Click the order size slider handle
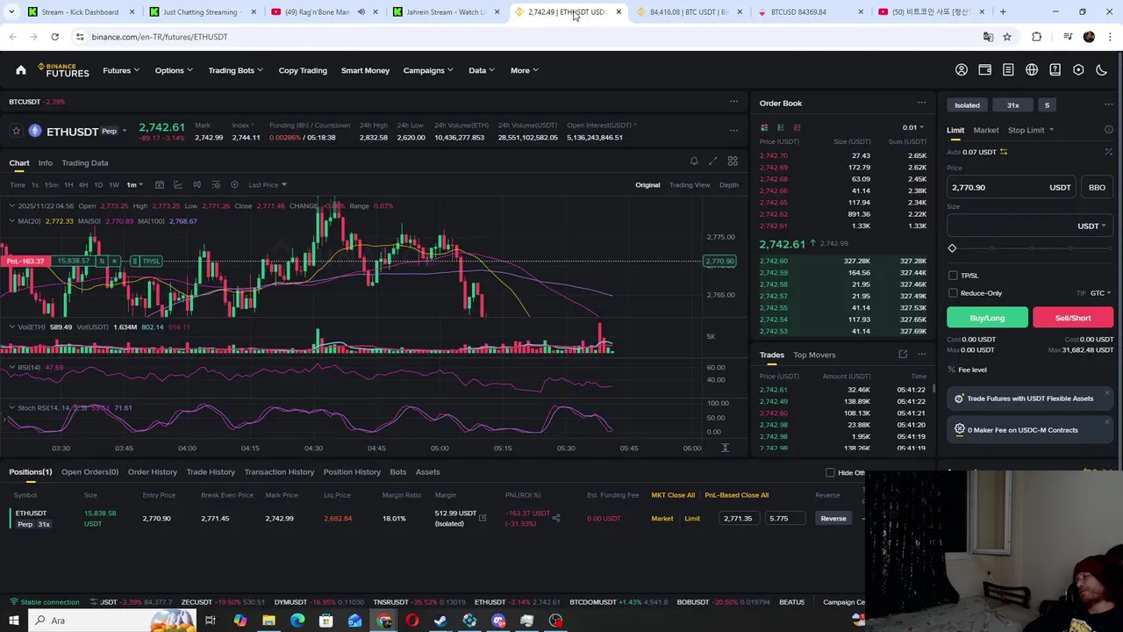1123x632 pixels. coord(952,248)
